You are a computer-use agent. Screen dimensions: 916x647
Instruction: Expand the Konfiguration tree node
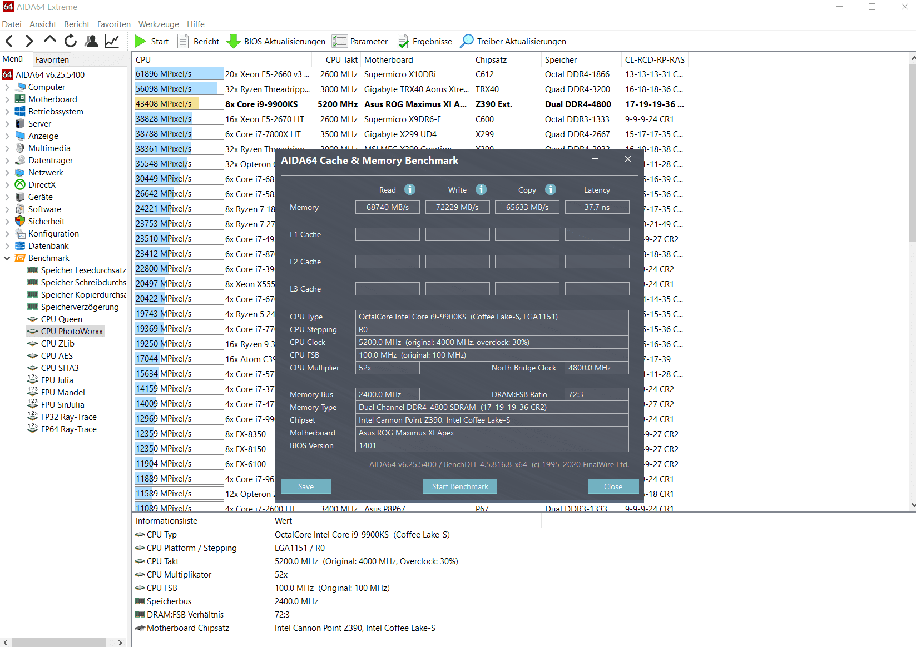tap(7, 233)
